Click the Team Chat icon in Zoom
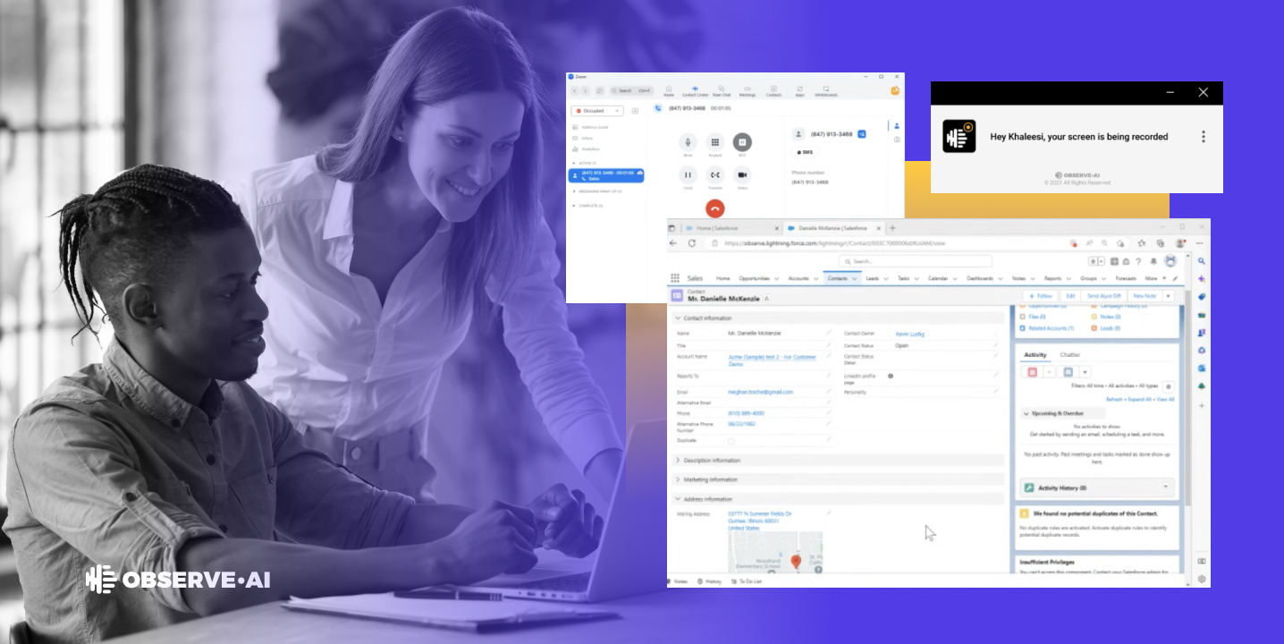Viewport: 1284px width, 644px height. coord(722,90)
